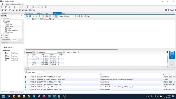Save the script with the floppy icon
Image resolution: width=176 pixels, height=99 pixels.
[x=30, y=16]
